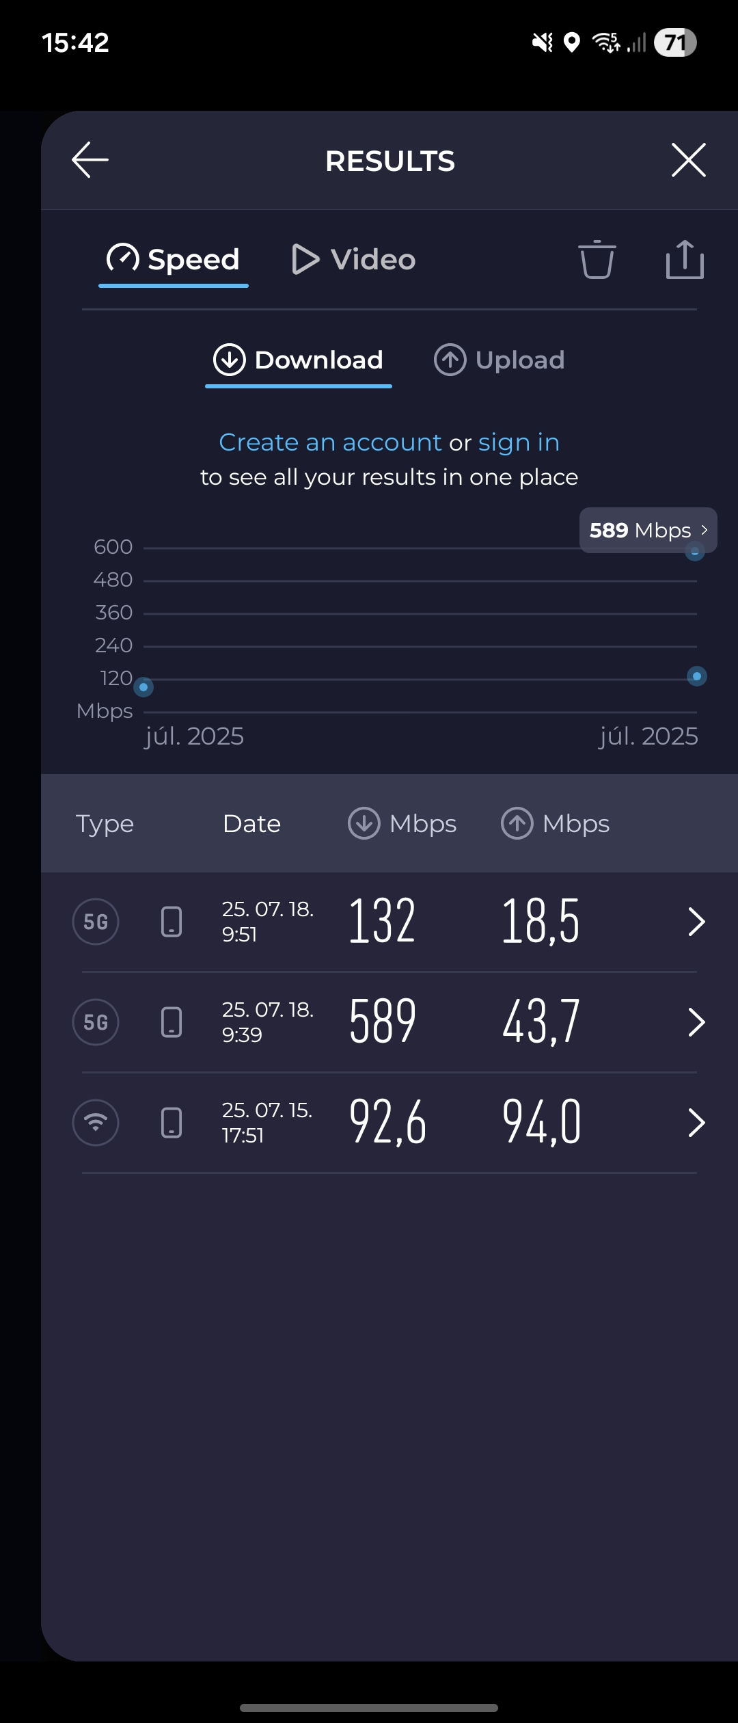This screenshot has width=738, height=1723.
Task: Expand details of the 92,6 Mbps result
Action: pos(696,1123)
